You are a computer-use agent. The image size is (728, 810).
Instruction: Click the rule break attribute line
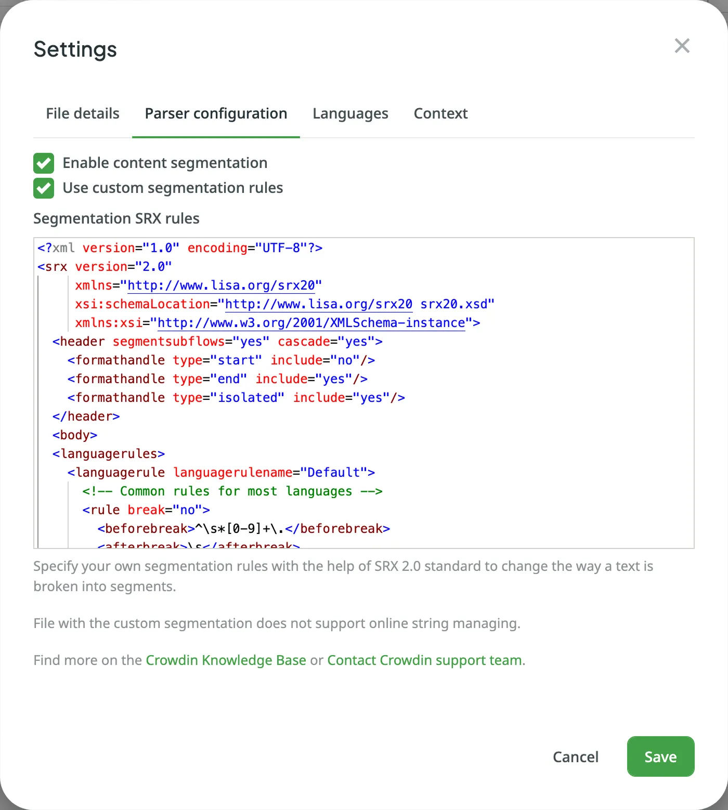point(146,509)
